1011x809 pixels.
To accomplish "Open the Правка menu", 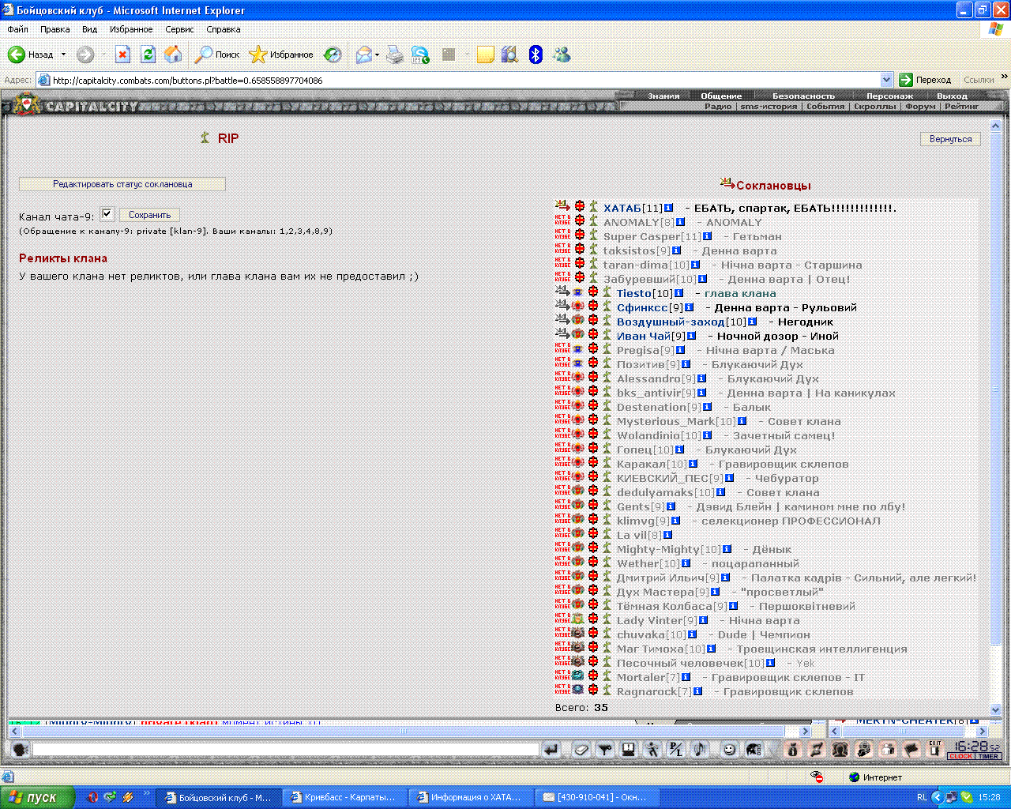I will [x=54, y=29].
